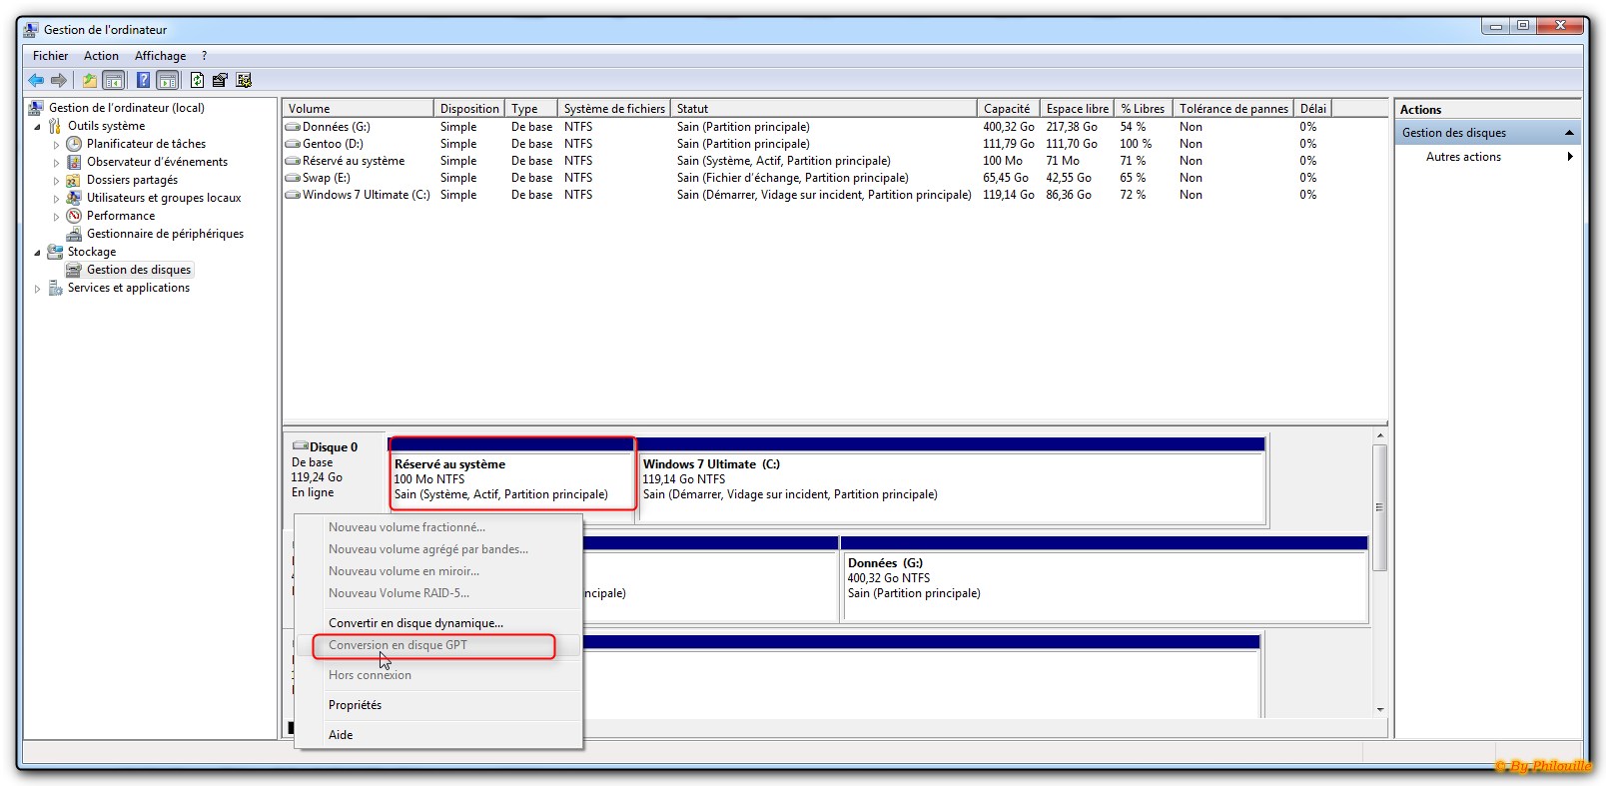This screenshot has width=1606, height=786.
Task: Click the green Refresh toolbar icon
Action: (197, 80)
